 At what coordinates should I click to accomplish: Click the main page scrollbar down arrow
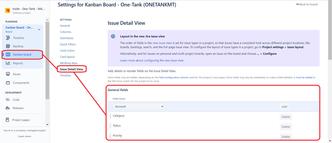point(330,141)
